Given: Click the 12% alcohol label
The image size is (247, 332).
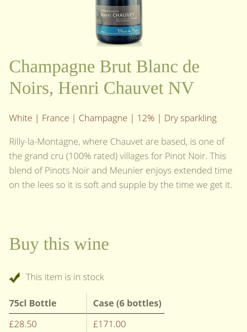Looking at the screenshot, I should [146, 118].
